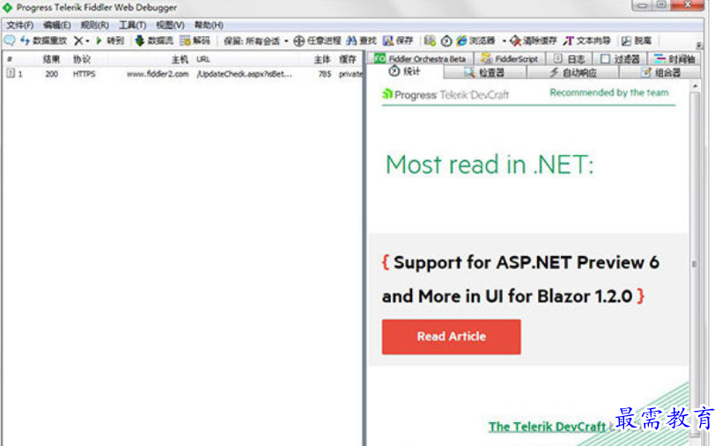Click the 数据流 (Stream) toolbar button

(x=154, y=40)
